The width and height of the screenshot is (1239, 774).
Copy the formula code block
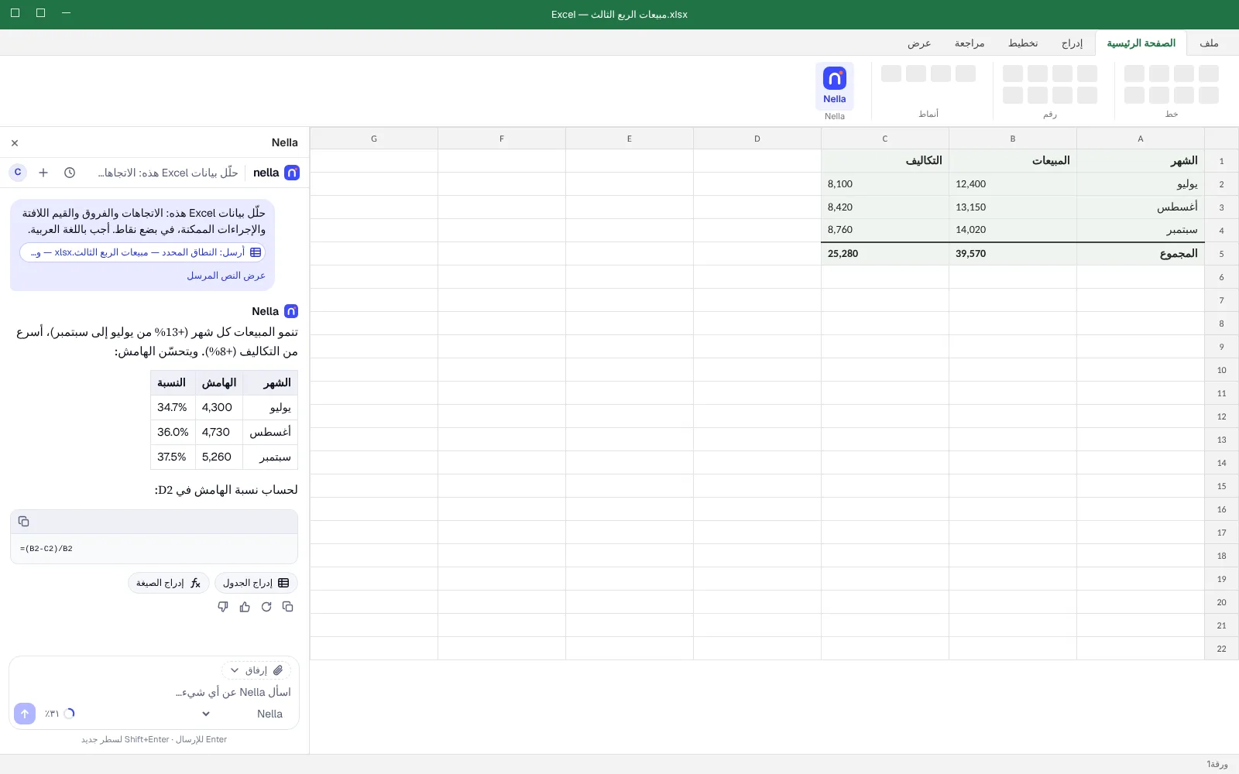[x=23, y=522]
